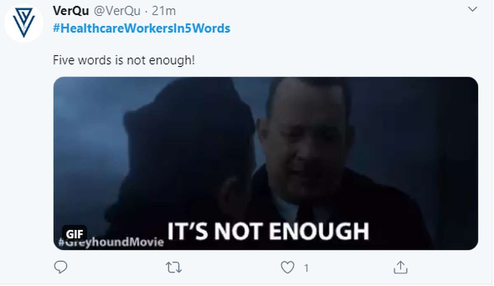
Task: Click the reply speech bubble icon
Action: (61, 268)
